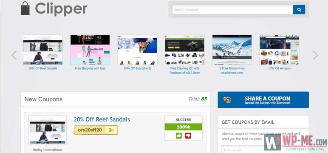
Task: Advance carousel with right arrow
Action: [x=315, y=55]
